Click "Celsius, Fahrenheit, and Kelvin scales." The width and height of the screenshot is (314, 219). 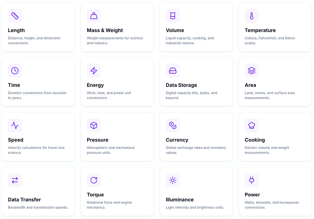tap(270, 41)
